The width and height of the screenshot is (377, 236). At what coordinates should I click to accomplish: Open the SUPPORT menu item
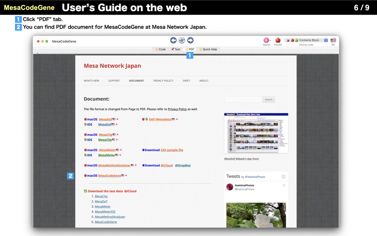[x=114, y=81]
